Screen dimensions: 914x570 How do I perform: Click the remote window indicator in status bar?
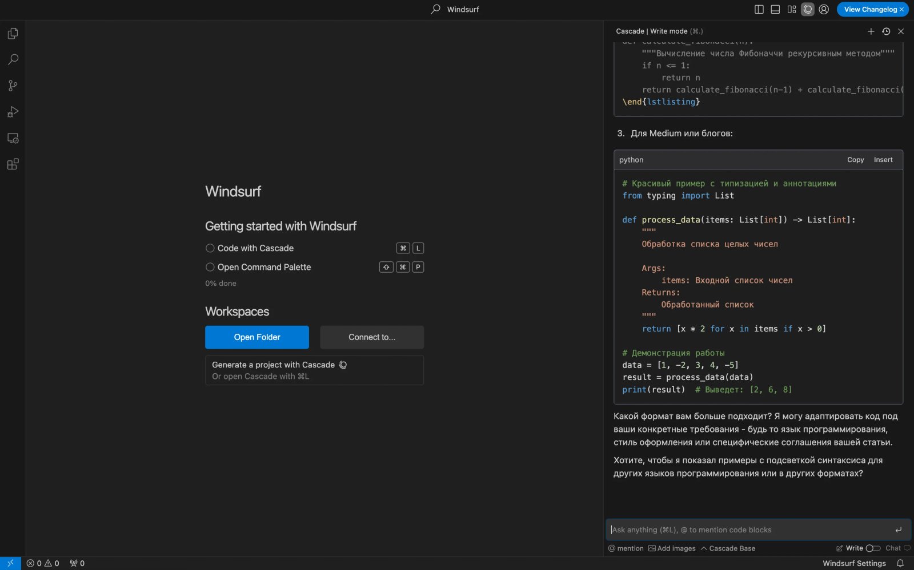[x=10, y=563]
